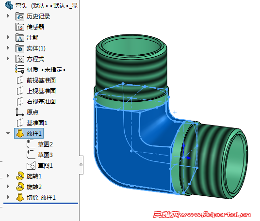
Task: Select the 前视基准面 label
Action: (x=41, y=80)
